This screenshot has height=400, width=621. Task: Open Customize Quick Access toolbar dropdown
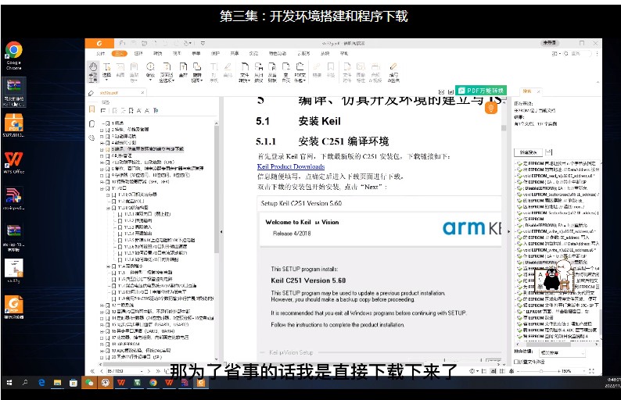(x=203, y=43)
